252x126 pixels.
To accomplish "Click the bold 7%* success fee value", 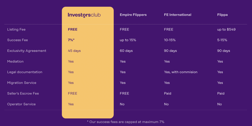I will pyautogui.click(x=71, y=40).
